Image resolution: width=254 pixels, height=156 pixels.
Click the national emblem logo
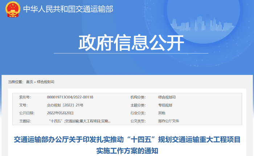pos(13,10)
